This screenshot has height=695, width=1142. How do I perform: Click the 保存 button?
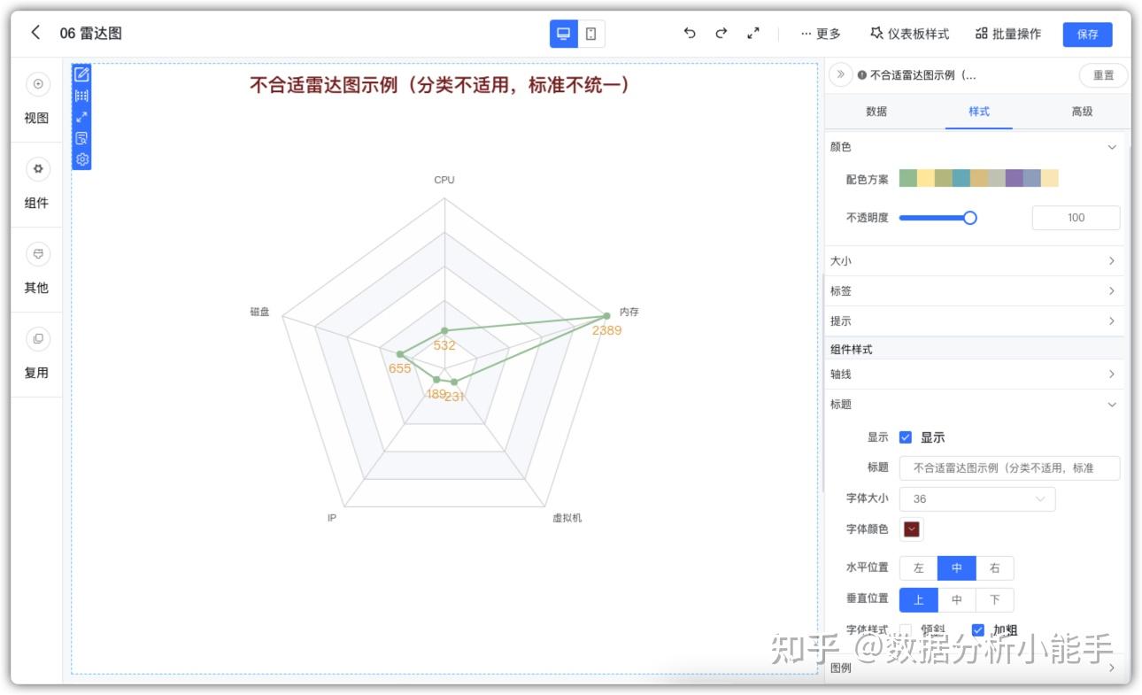click(x=1087, y=35)
